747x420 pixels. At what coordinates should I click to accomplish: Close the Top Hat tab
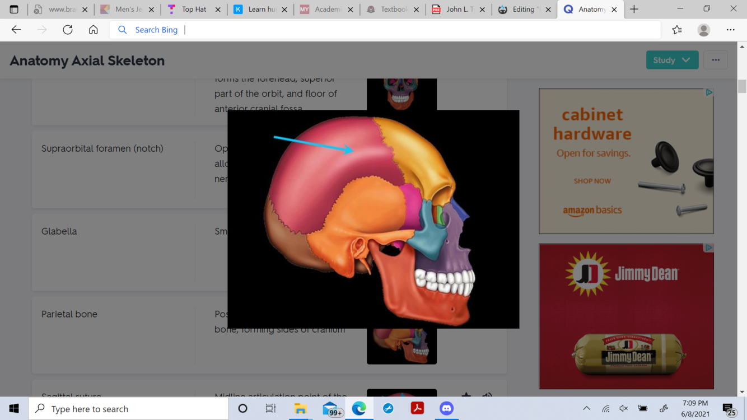[x=218, y=10]
